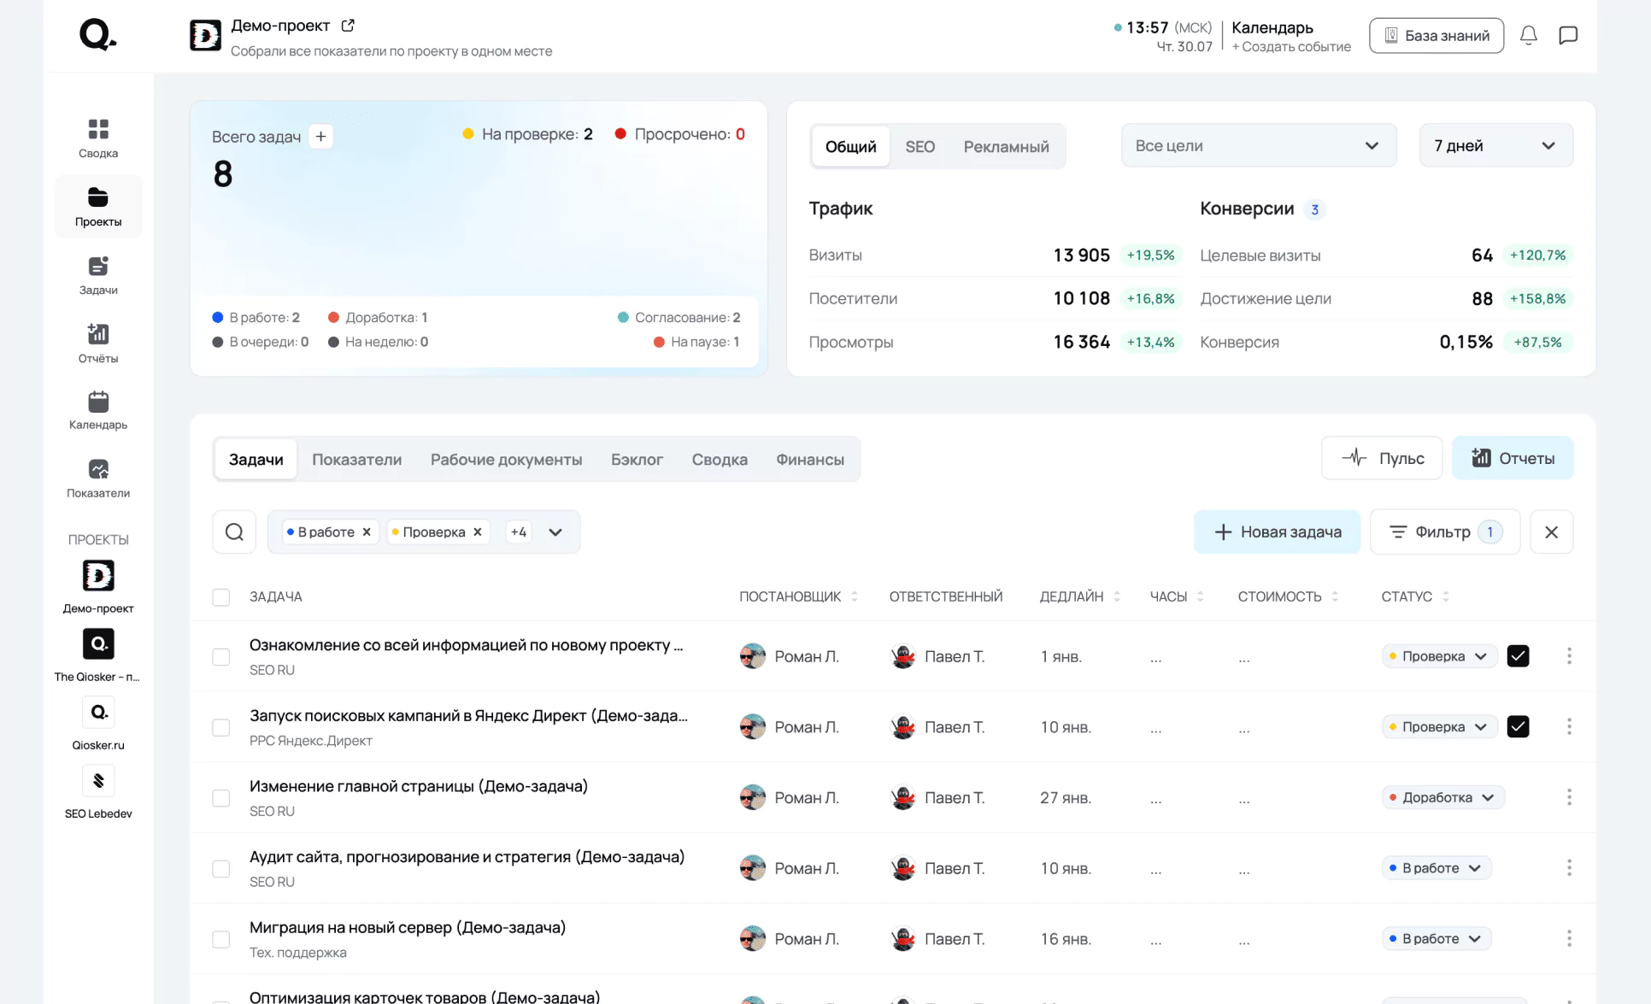Image resolution: width=1651 pixels, height=1004 pixels.
Task: Click the Отчеты button beside Пульс
Action: pos(1513,458)
